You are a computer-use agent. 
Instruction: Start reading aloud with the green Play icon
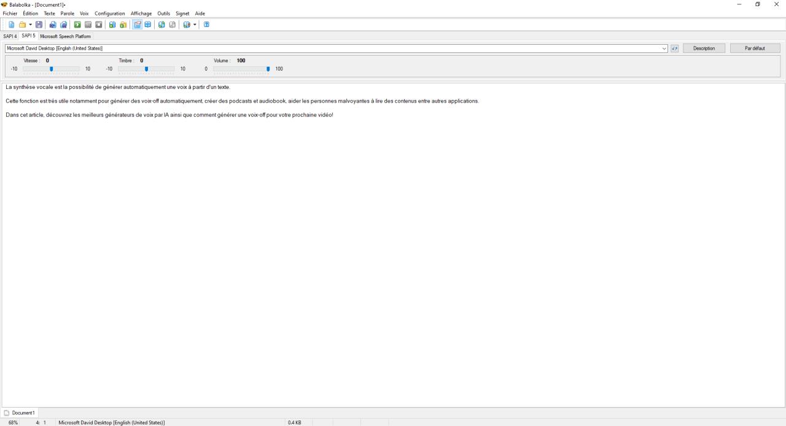coord(77,25)
